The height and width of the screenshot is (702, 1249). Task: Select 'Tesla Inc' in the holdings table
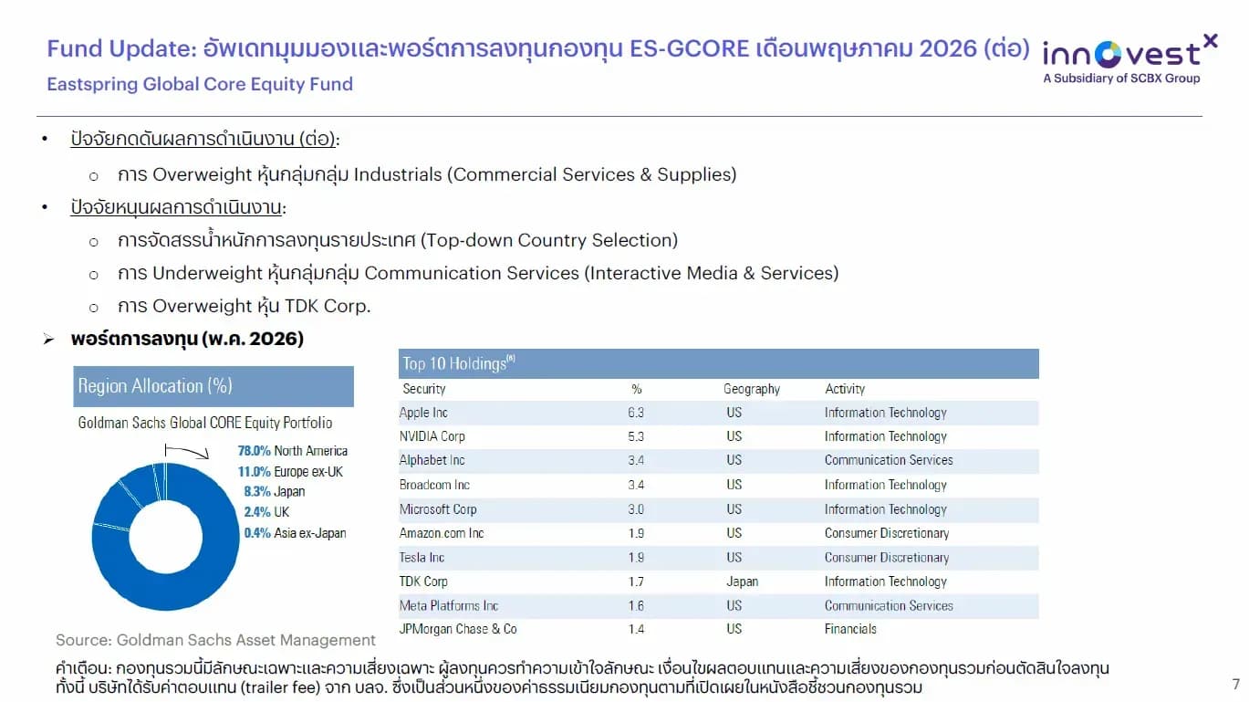[x=422, y=558]
